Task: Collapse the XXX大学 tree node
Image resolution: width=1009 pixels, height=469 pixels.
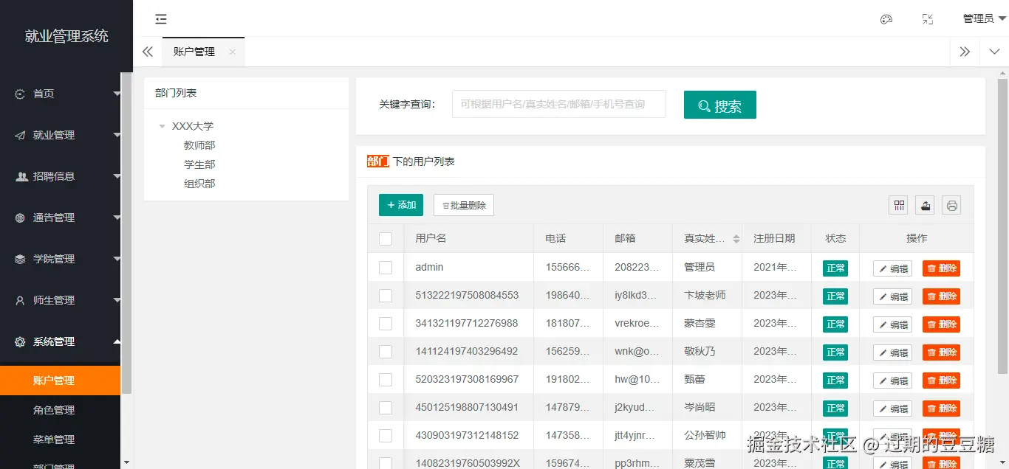Action: pos(163,125)
